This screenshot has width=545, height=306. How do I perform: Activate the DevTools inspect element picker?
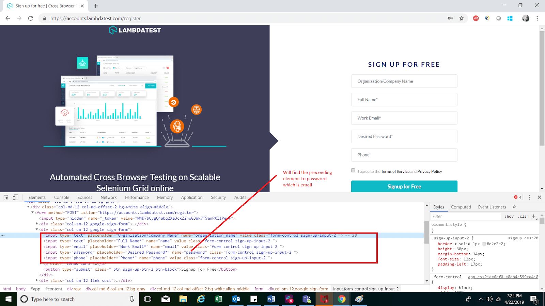(x=6, y=197)
